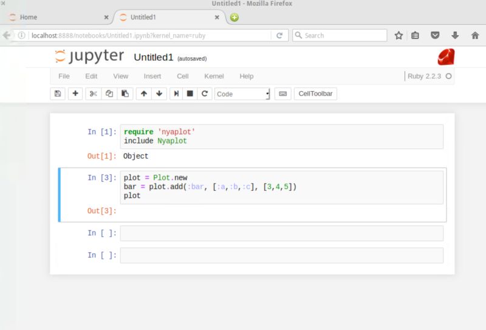This screenshot has height=330, width=486.
Task: Go to Firefox home page icon
Action: click(x=475, y=35)
